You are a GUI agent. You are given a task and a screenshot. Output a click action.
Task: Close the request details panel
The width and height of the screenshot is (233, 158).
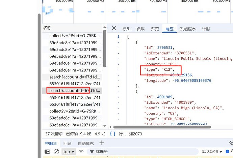coord(114,28)
